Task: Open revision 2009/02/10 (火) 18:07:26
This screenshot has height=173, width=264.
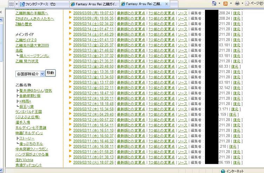Action: 93,162
